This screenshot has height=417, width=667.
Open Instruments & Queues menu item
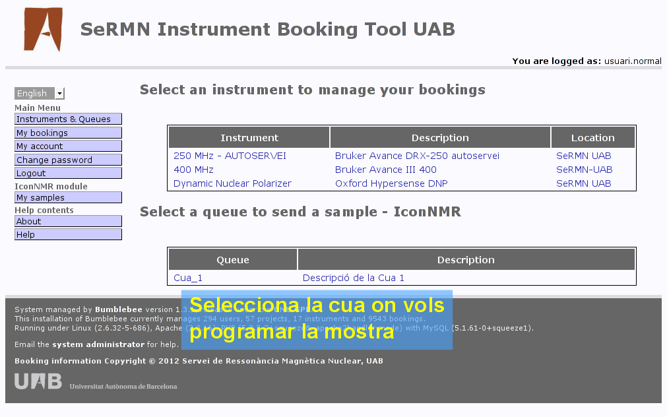(68, 119)
